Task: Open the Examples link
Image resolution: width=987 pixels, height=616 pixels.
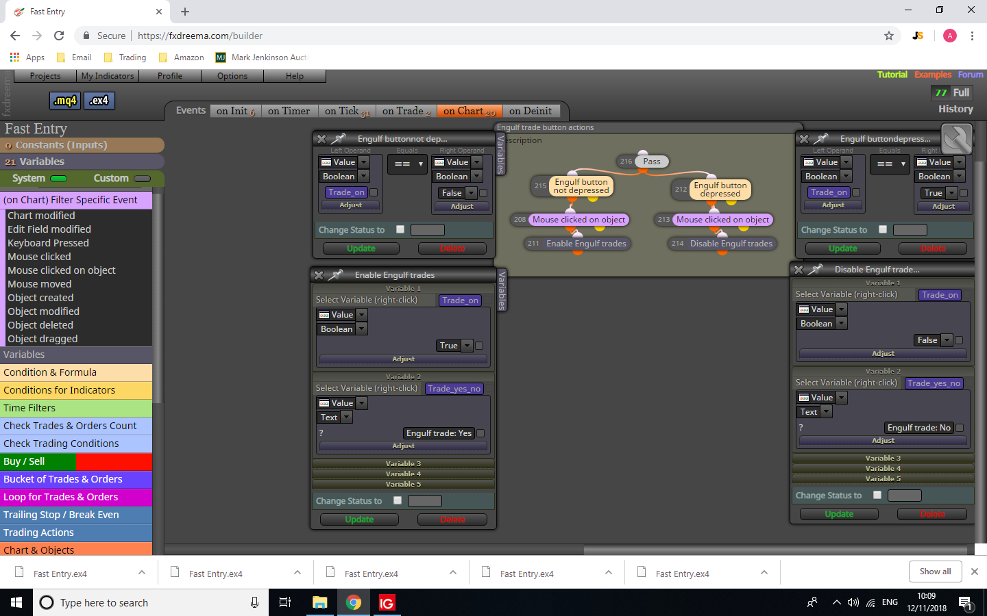Action: (x=933, y=75)
